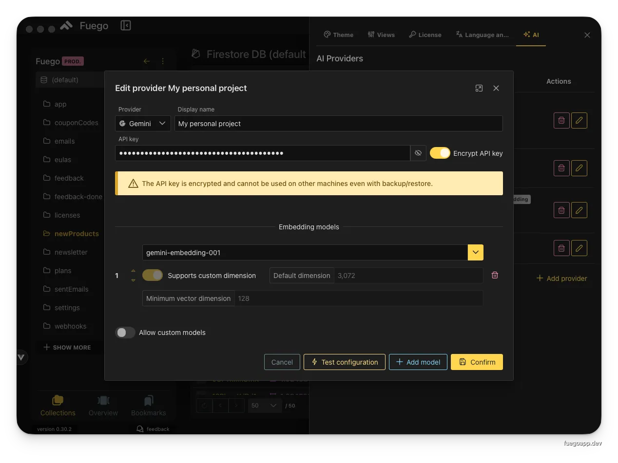Delete the embedding model using the trash icon
The image size is (618, 463).
coord(495,275)
